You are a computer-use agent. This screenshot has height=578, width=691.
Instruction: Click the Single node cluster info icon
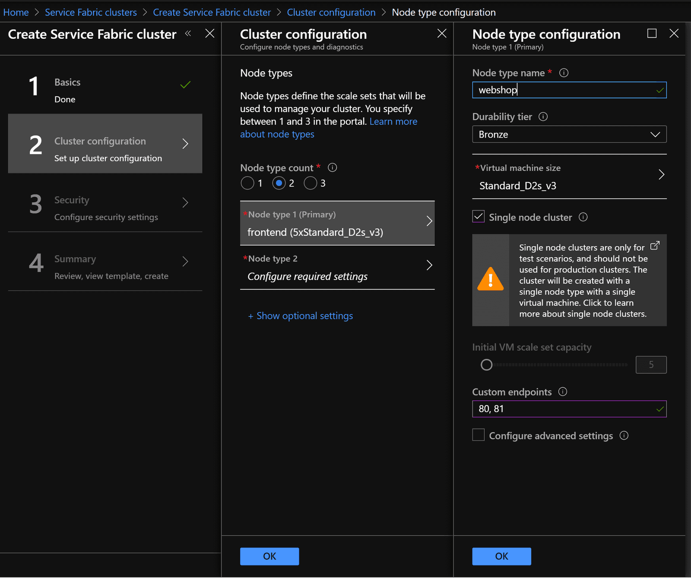tap(583, 217)
